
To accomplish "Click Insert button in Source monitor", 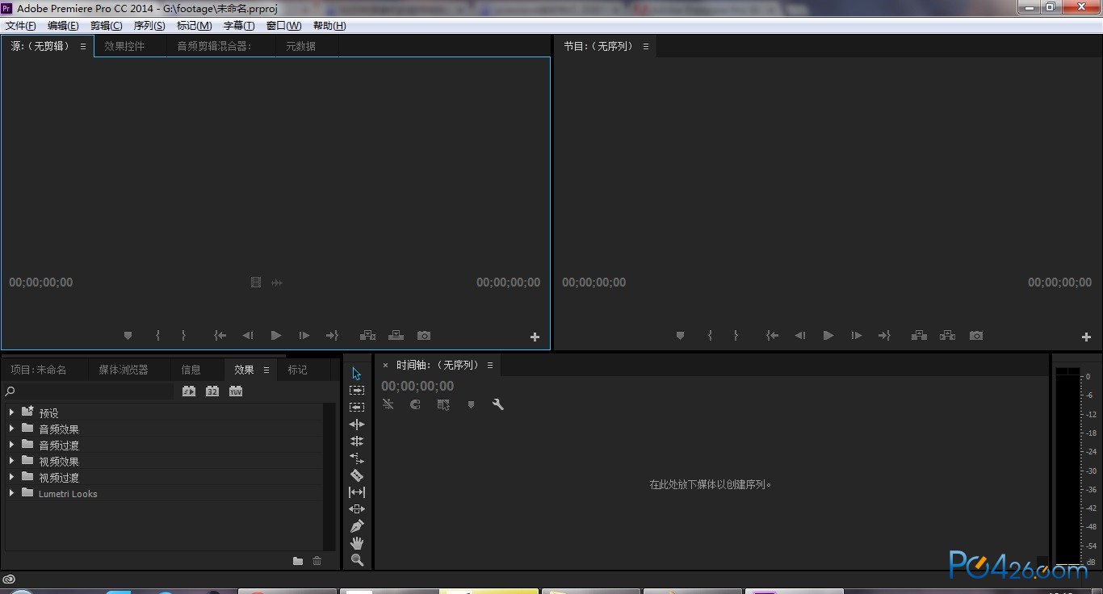I will pyautogui.click(x=367, y=336).
